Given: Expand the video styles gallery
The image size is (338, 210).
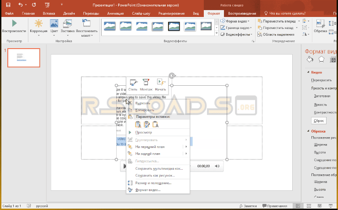Looking at the screenshot, I should pyautogui.click(x=217, y=33).
